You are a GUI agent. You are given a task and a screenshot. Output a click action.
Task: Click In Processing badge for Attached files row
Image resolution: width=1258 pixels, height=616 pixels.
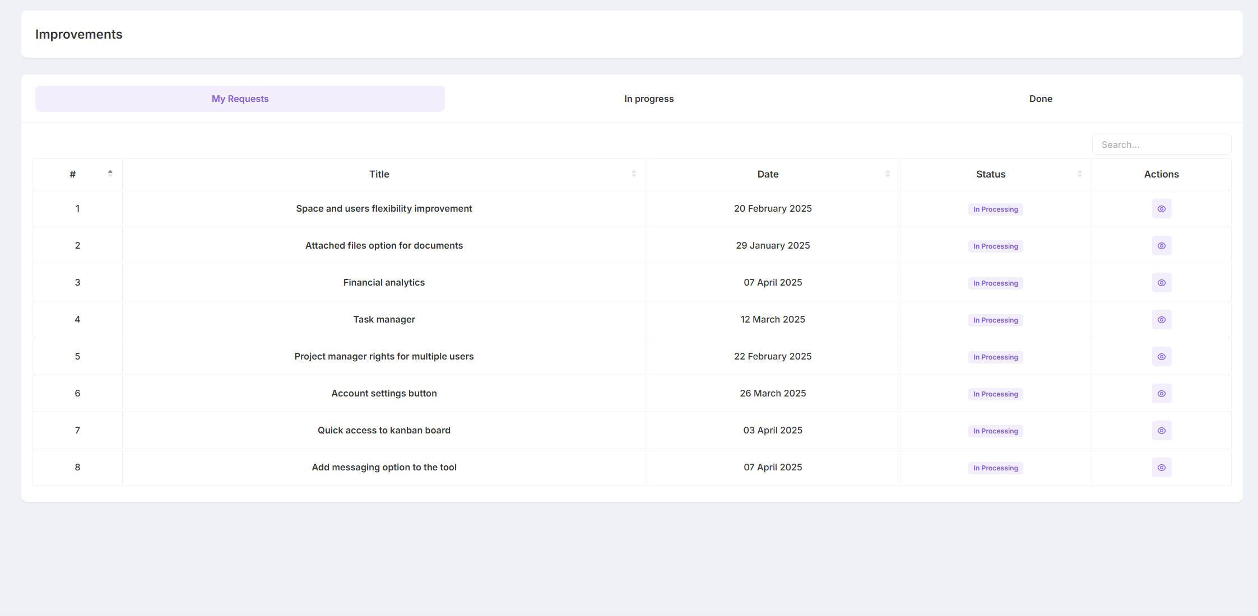(x=995, y=246)
